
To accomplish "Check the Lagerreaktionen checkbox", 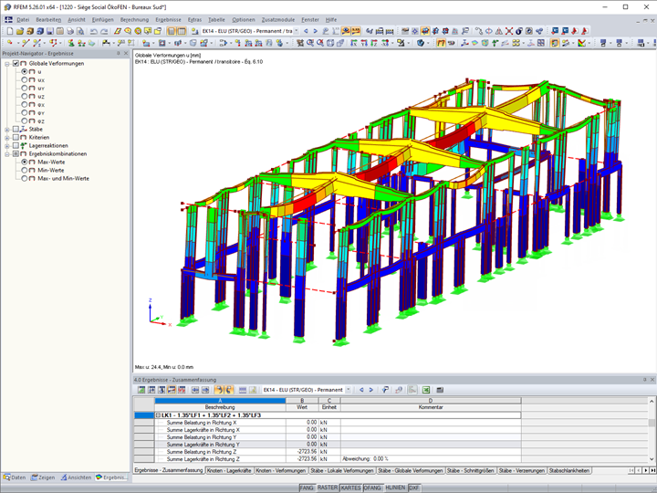I will [16, 145].
